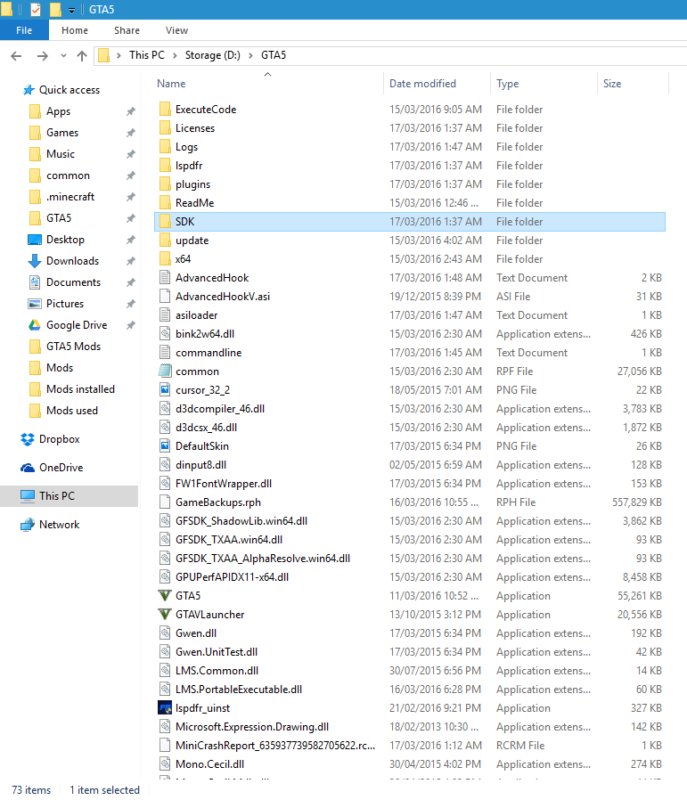Unpin Apps using its pin icon
This screenshot has width=687, height=800.
pos(131,111)
